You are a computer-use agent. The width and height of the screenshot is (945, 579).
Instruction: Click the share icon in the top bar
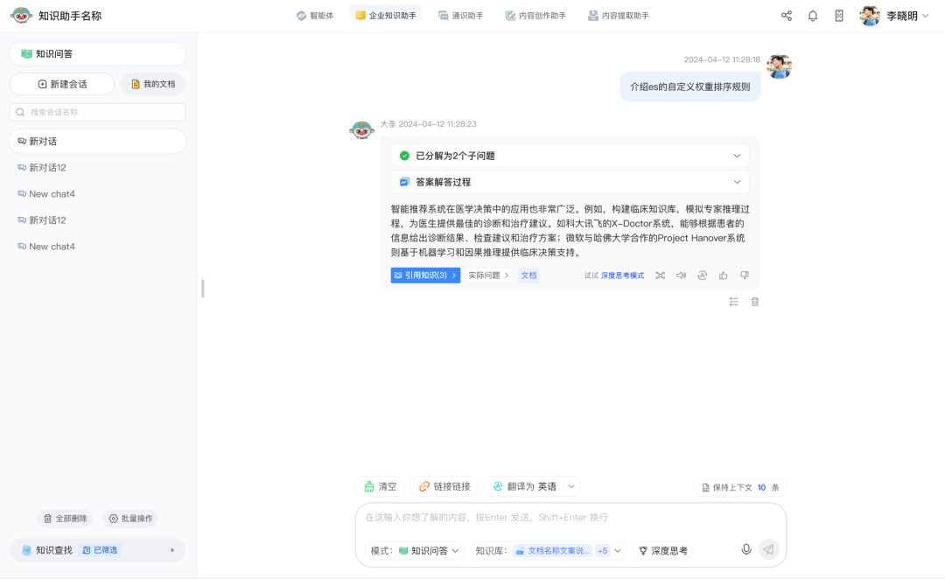pyautogui.click(x=787, y=16)
